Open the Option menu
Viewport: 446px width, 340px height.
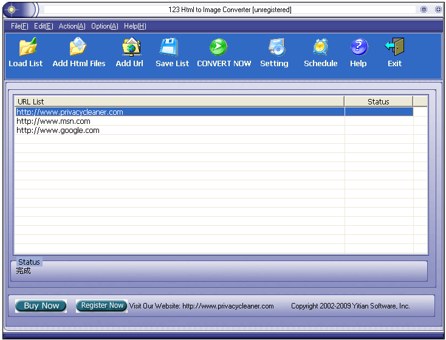point(105,26)
